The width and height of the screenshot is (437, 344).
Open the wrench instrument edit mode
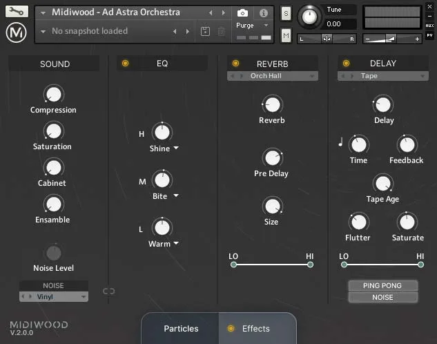click(17, 12)
